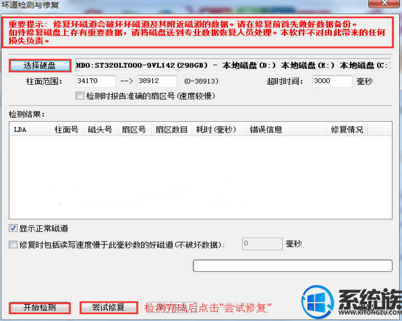The width and height of the screenshot is (402, 321).
Task: Click the ending cylinder field 38912
Action: (157, 81)
